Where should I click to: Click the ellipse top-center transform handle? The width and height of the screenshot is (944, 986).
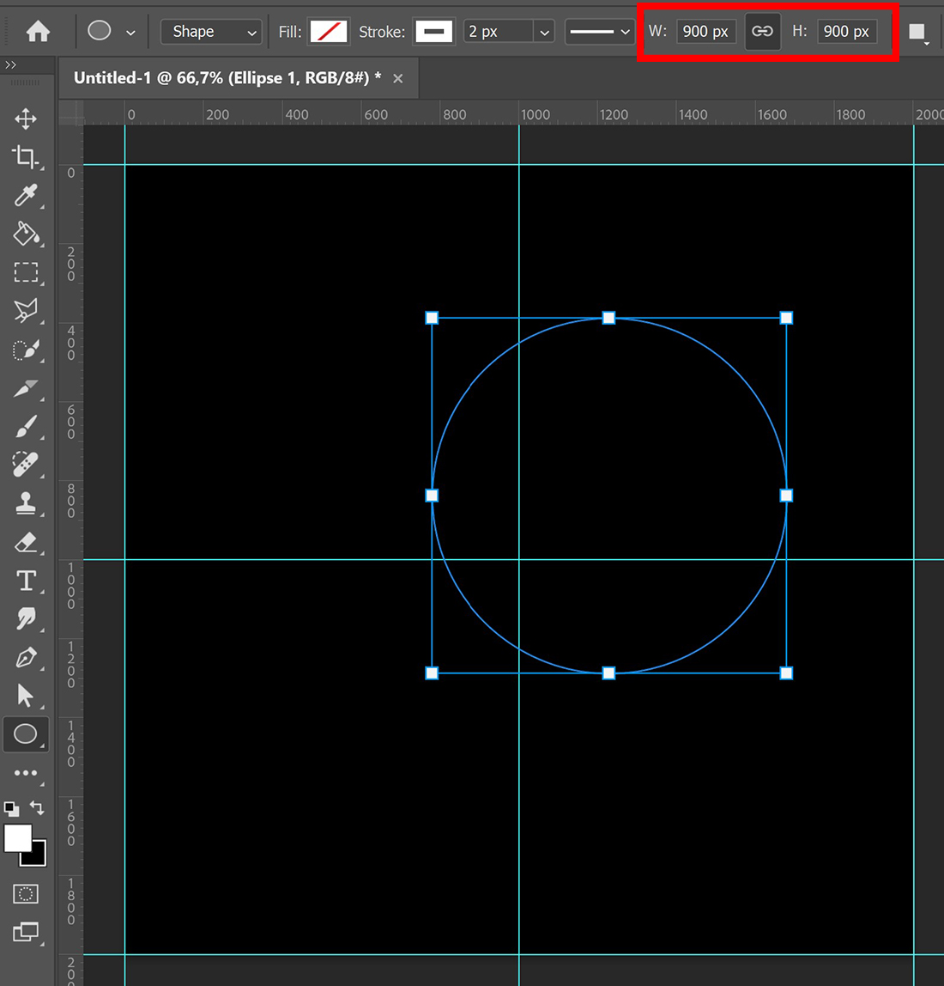608,318
